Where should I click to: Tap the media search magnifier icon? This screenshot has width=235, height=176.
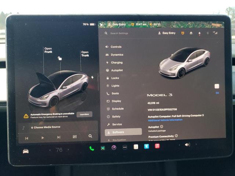click(x=90, y=136)
